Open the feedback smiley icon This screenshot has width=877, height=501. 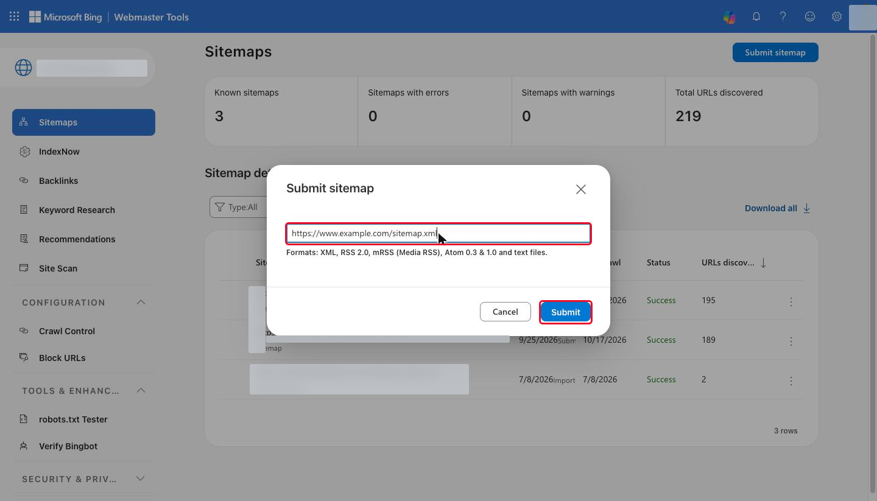pos(810,17)
